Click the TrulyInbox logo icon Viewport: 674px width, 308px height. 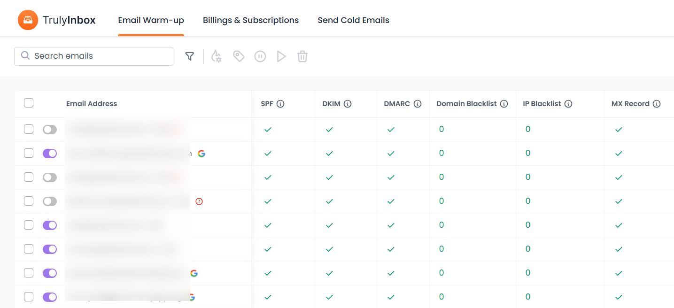pyautogui.click(x=28, y=20)
